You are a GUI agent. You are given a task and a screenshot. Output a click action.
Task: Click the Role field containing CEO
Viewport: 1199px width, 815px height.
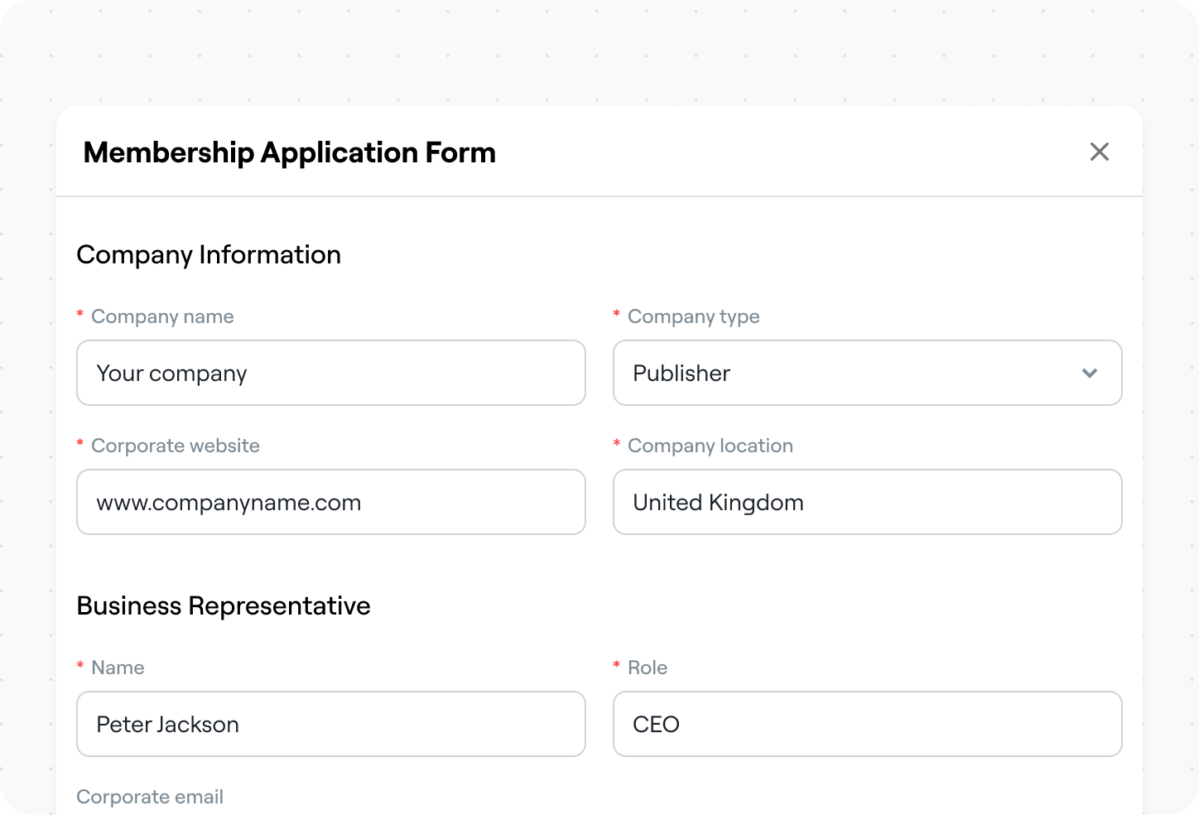866,724
